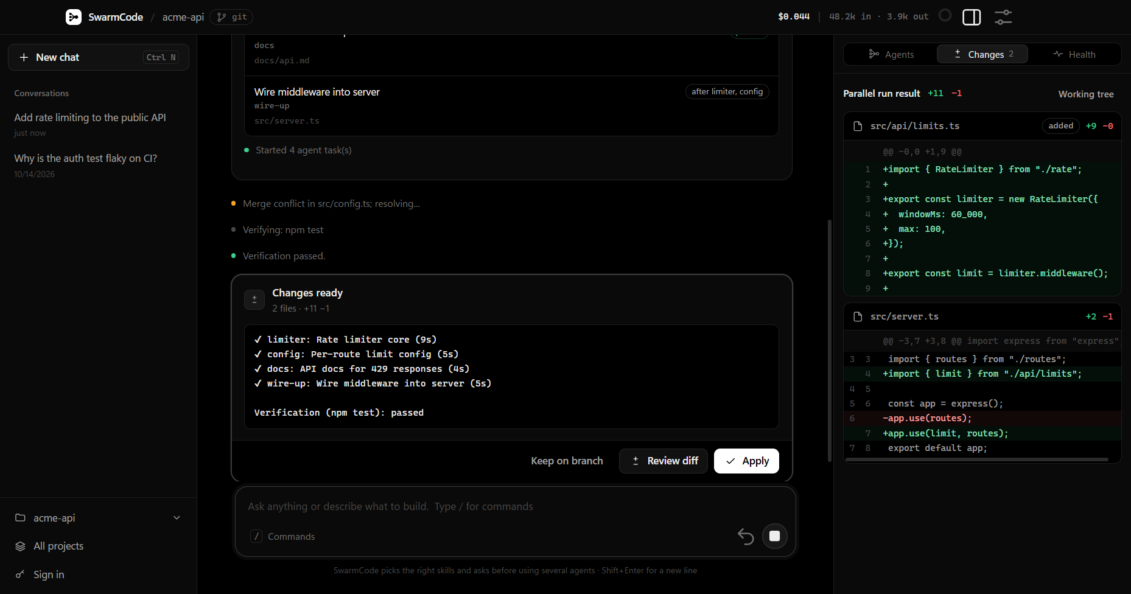Click the after limiter, config dependency badge
This screenshot has width=1131, height=594.
tap(727, 91)
